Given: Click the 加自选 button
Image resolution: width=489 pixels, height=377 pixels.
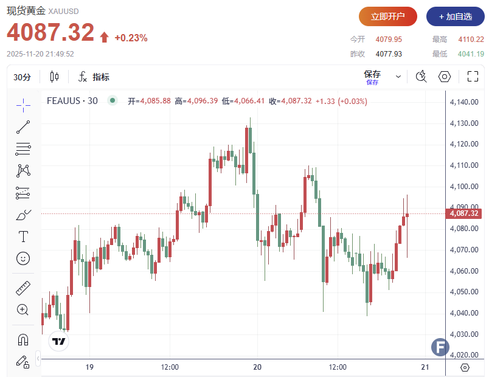Looking at the screenshot, I should [455, 16].
